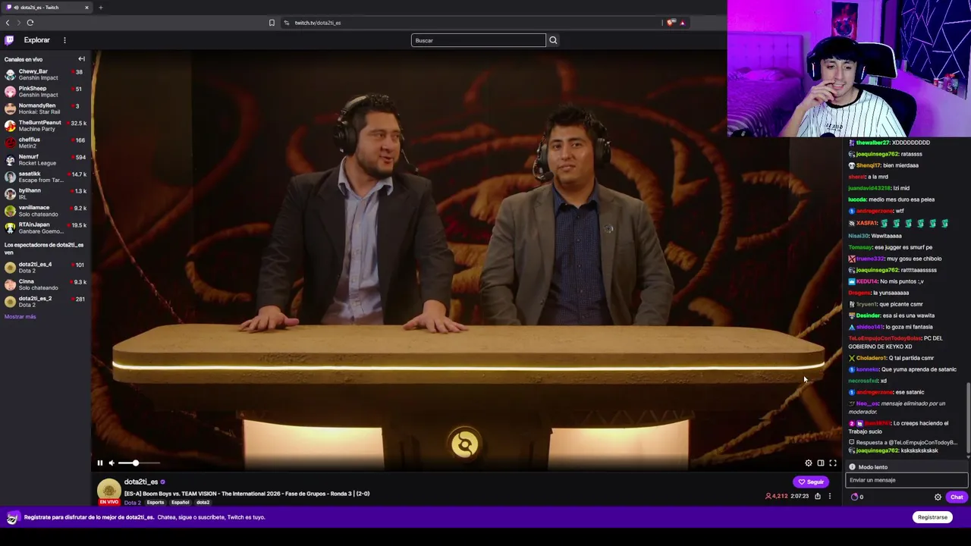Open a new browser tab
Image resolution: width=971 pixels, height=546 pixels.
100,8
